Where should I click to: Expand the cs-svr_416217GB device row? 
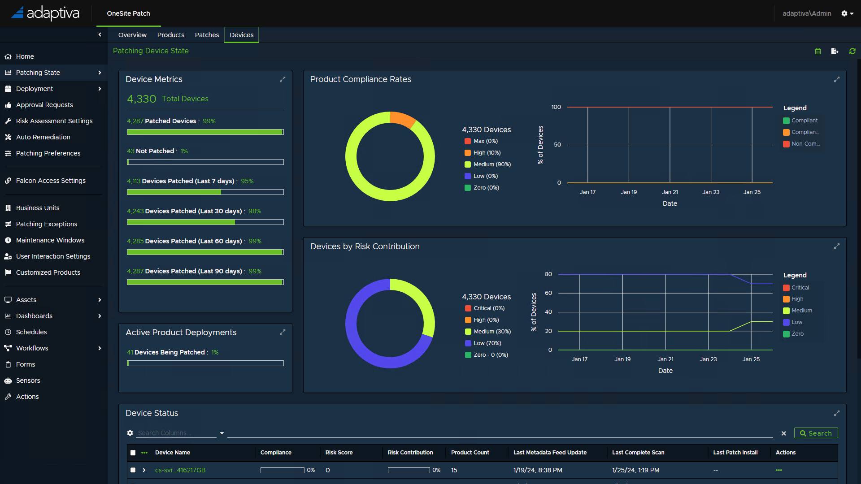click(144, 470)
